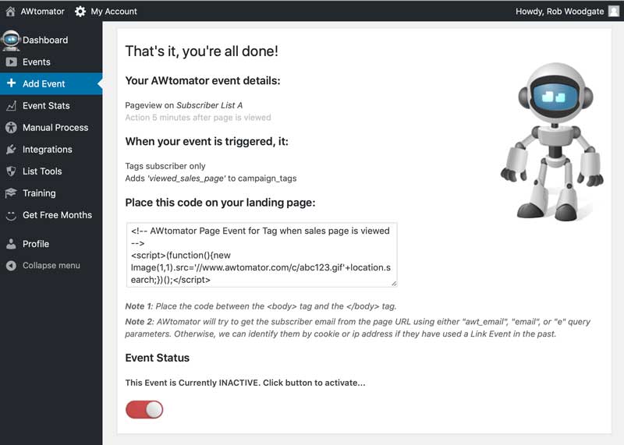Click 'Place this code on your landing page:' heading
This screenshot has height=445, width=624.
(220, 203)
